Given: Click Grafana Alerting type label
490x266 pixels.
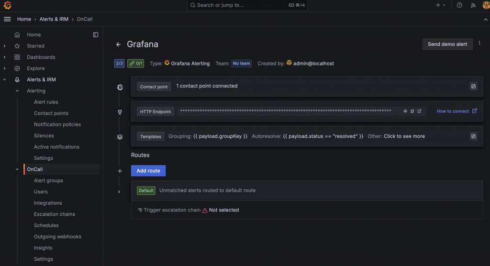Looking at the screenshot, I should pyautogui.click(x=190, y=64).
